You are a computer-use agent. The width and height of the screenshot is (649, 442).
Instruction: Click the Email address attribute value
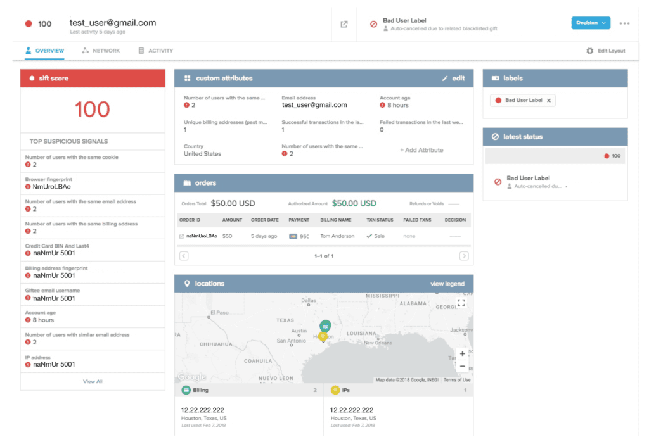click(314, 105)
